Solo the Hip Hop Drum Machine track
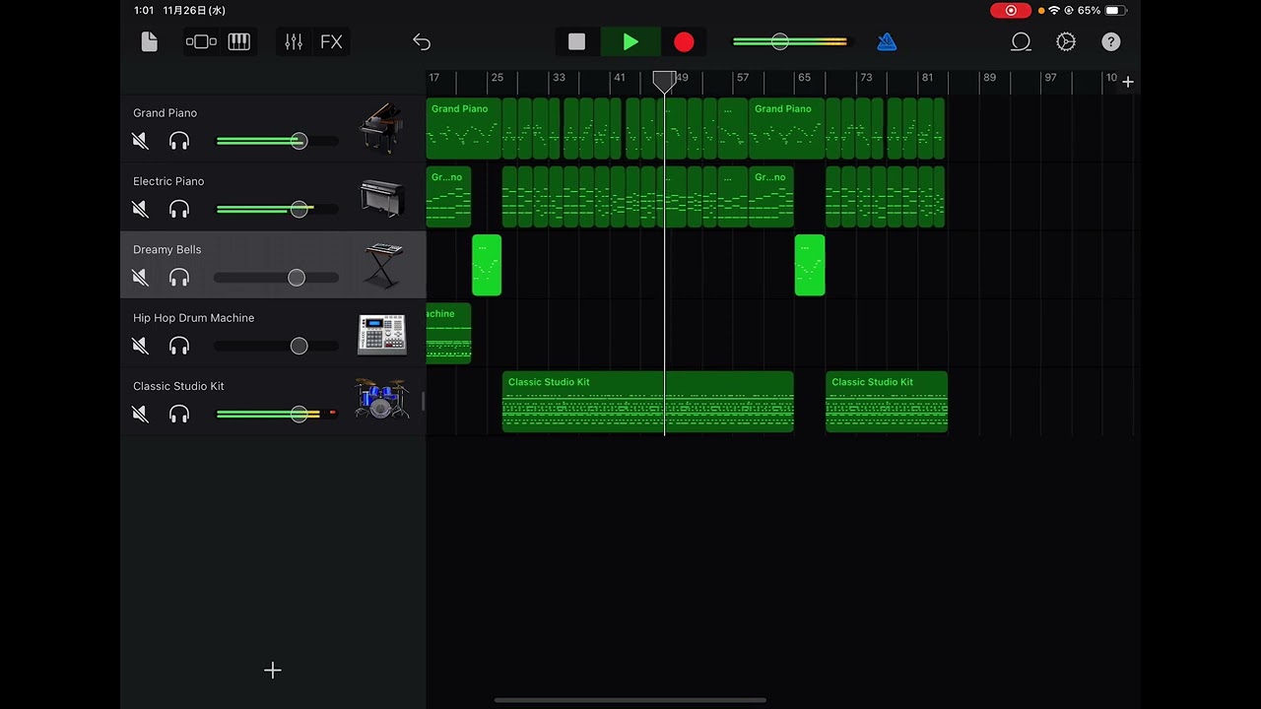 click(178, 346)
